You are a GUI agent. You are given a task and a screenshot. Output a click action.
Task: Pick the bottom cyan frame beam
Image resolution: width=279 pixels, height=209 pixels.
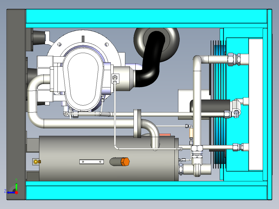[146, 193]
